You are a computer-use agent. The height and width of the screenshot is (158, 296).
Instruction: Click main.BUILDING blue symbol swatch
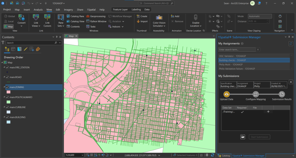click(x=9, y=122)
